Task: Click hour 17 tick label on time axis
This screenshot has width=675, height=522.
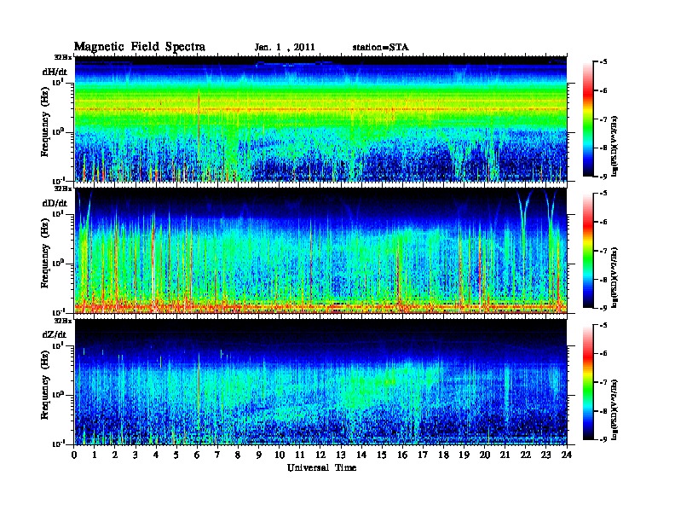Action: (423, 455)
